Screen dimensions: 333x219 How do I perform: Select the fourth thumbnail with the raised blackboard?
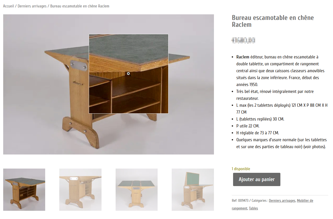193,190
